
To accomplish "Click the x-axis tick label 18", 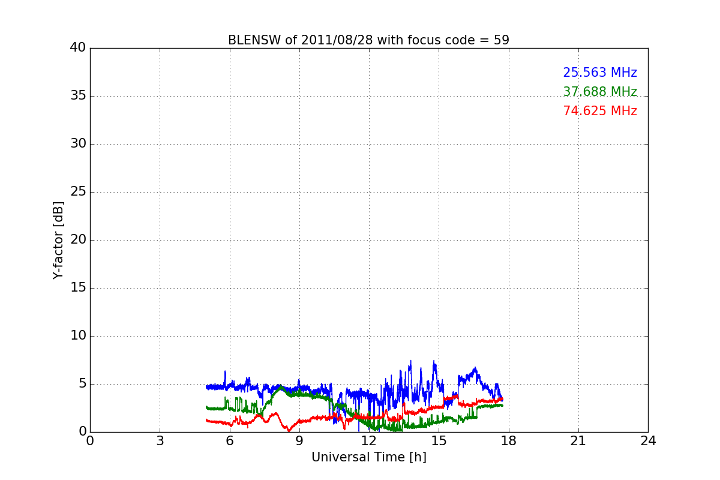I will point(509,441).
